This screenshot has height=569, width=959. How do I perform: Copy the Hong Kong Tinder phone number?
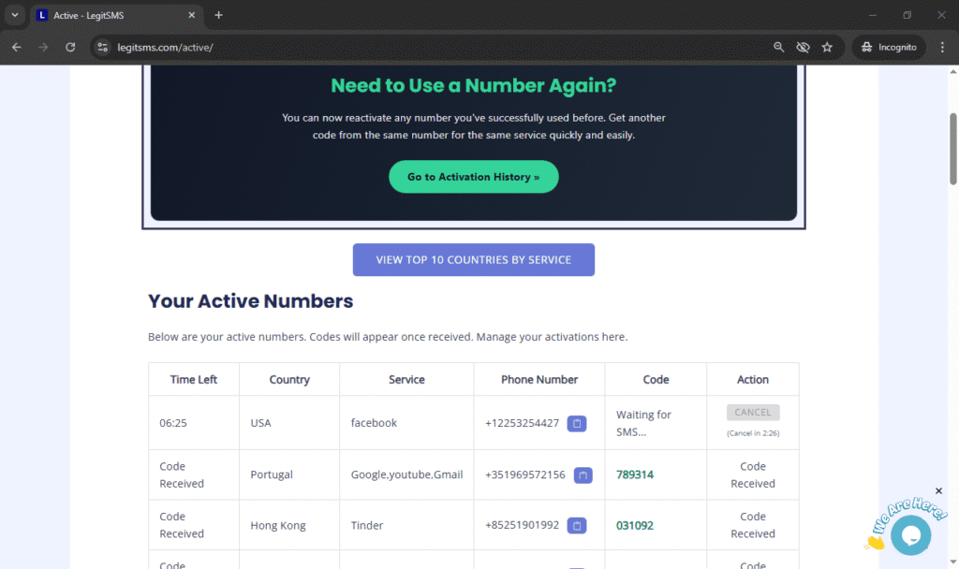coord(577,525)
